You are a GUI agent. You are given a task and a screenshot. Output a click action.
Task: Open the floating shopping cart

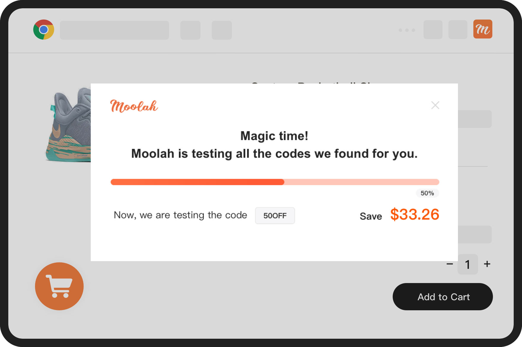pos(59,286)
